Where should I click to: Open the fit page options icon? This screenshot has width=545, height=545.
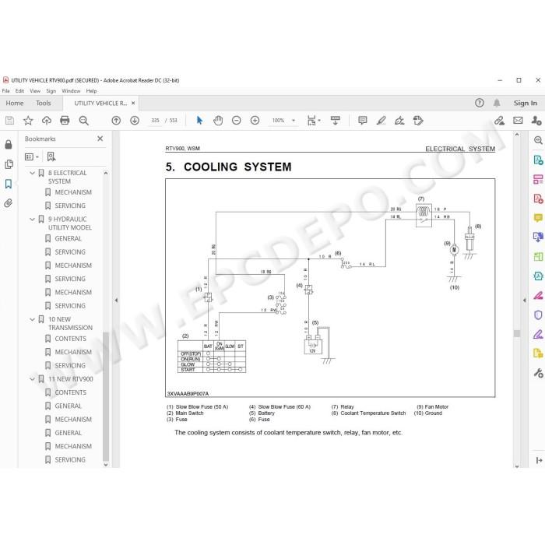pyautogui.click(x=314, y=121)
